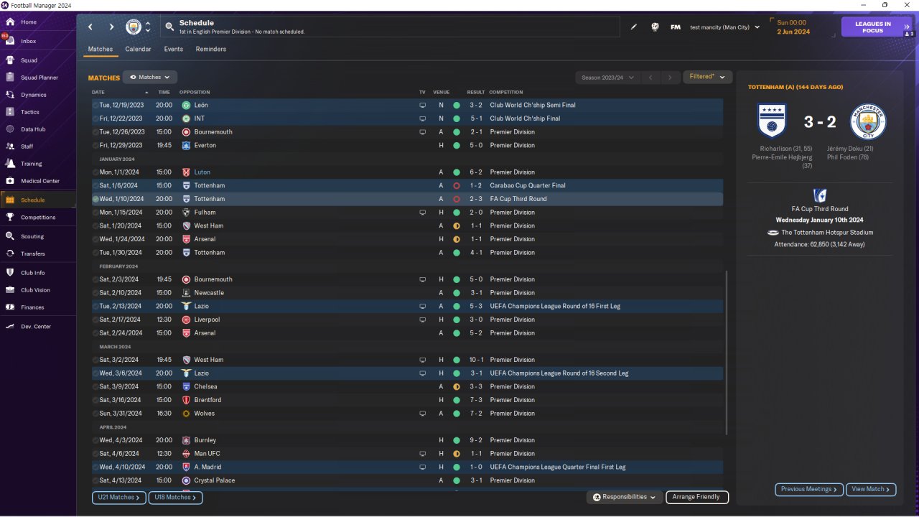Viewport: 919px width, 517px height.
Task: Click the schedule search bar
Action: [x=390, y=27]
